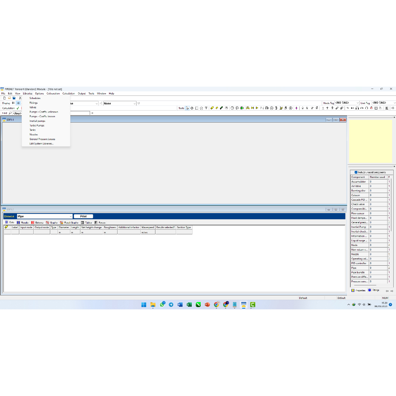Viewport: 396px width, 396px height.
Task: Open the Colouration menu
Action: [53, 94]
